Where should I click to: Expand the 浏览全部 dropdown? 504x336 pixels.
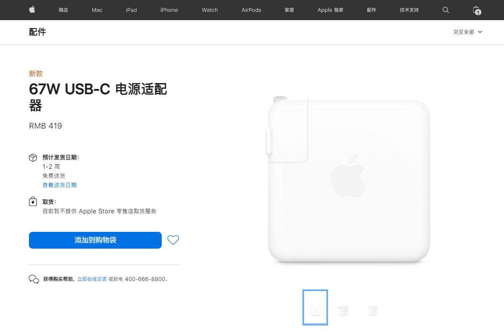click(x=467, y=32)
